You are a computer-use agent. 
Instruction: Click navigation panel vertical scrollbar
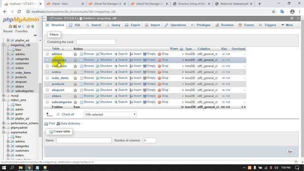point(40,110)
